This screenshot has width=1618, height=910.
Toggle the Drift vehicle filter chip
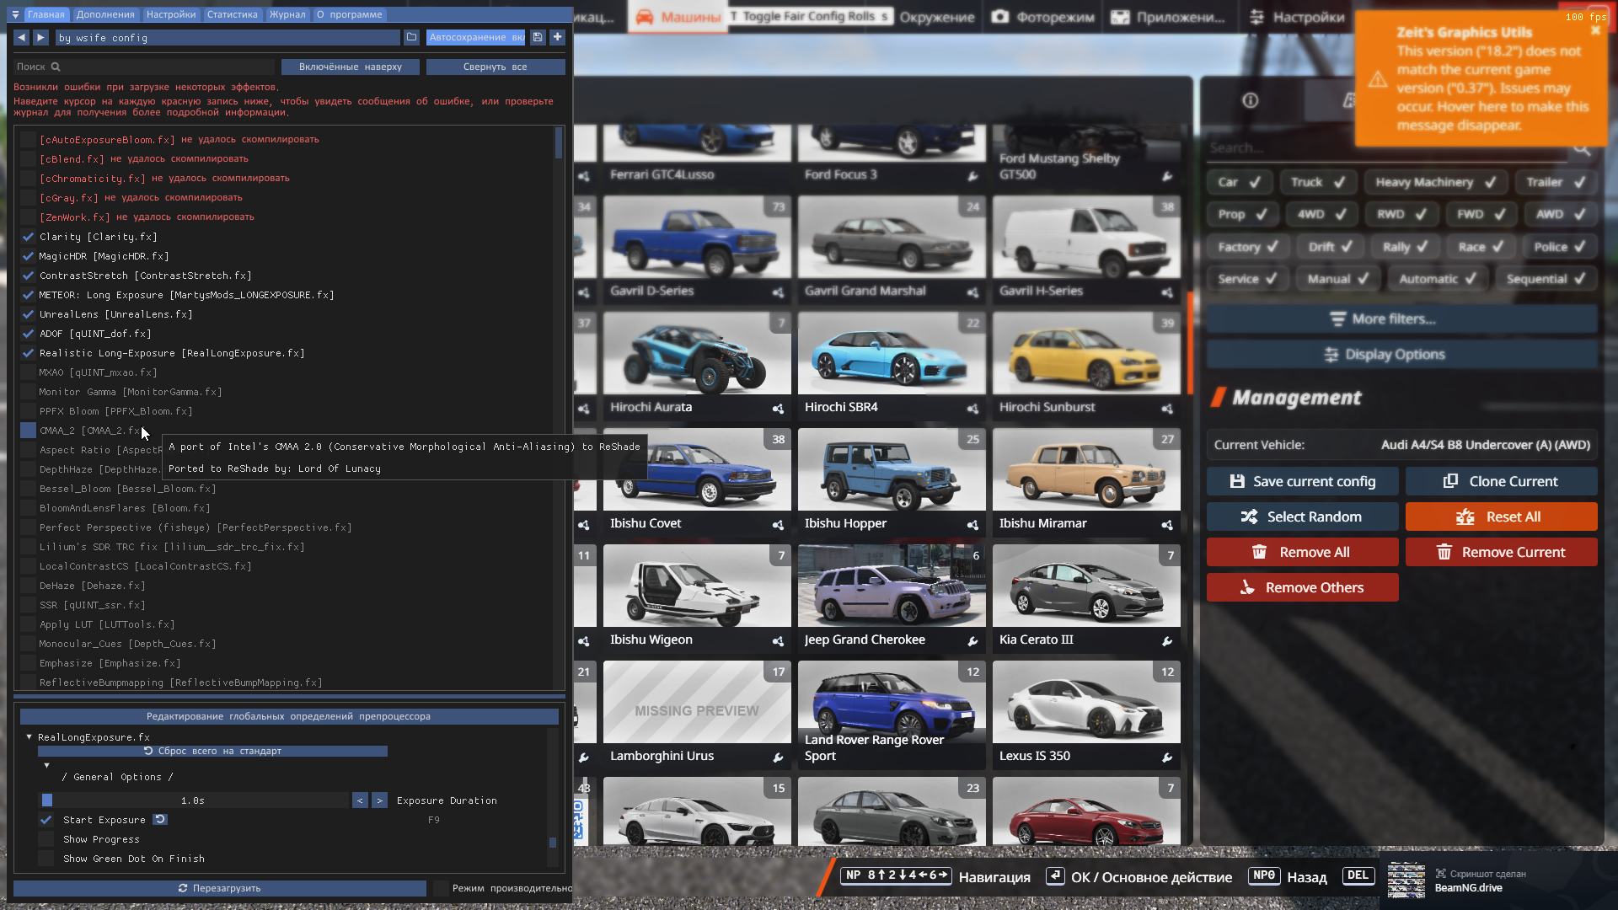coord(1330,247)
